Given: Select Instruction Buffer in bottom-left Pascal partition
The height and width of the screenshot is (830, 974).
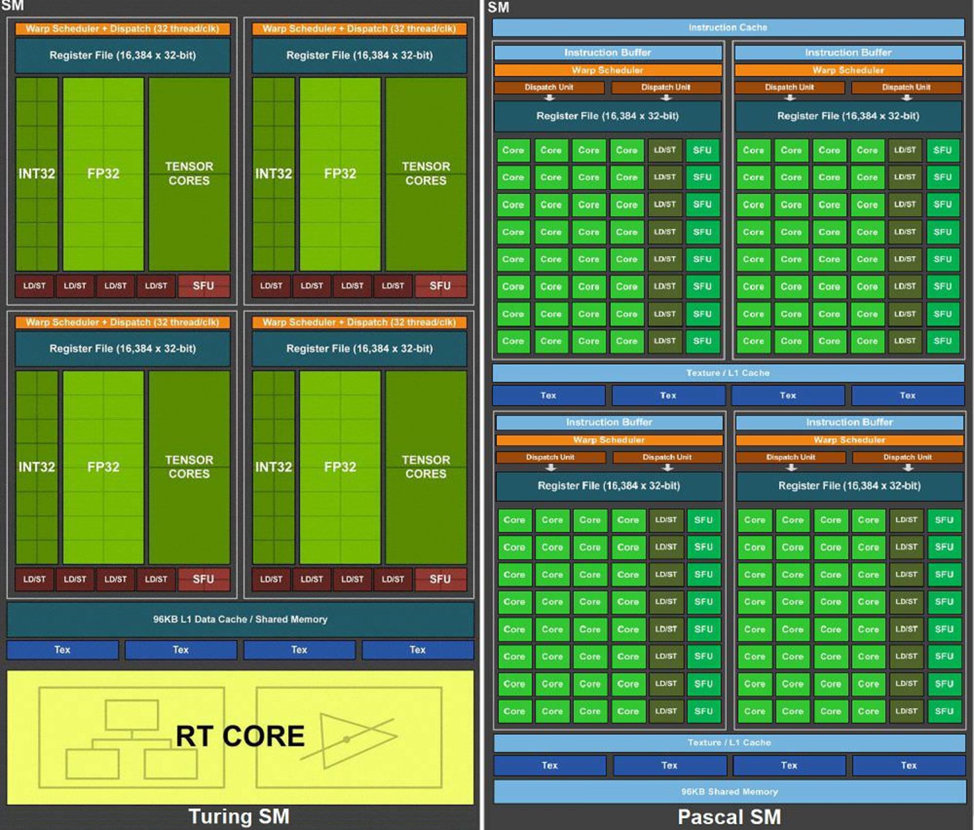Looking at the screenshot, I should (x=609, y=423).
